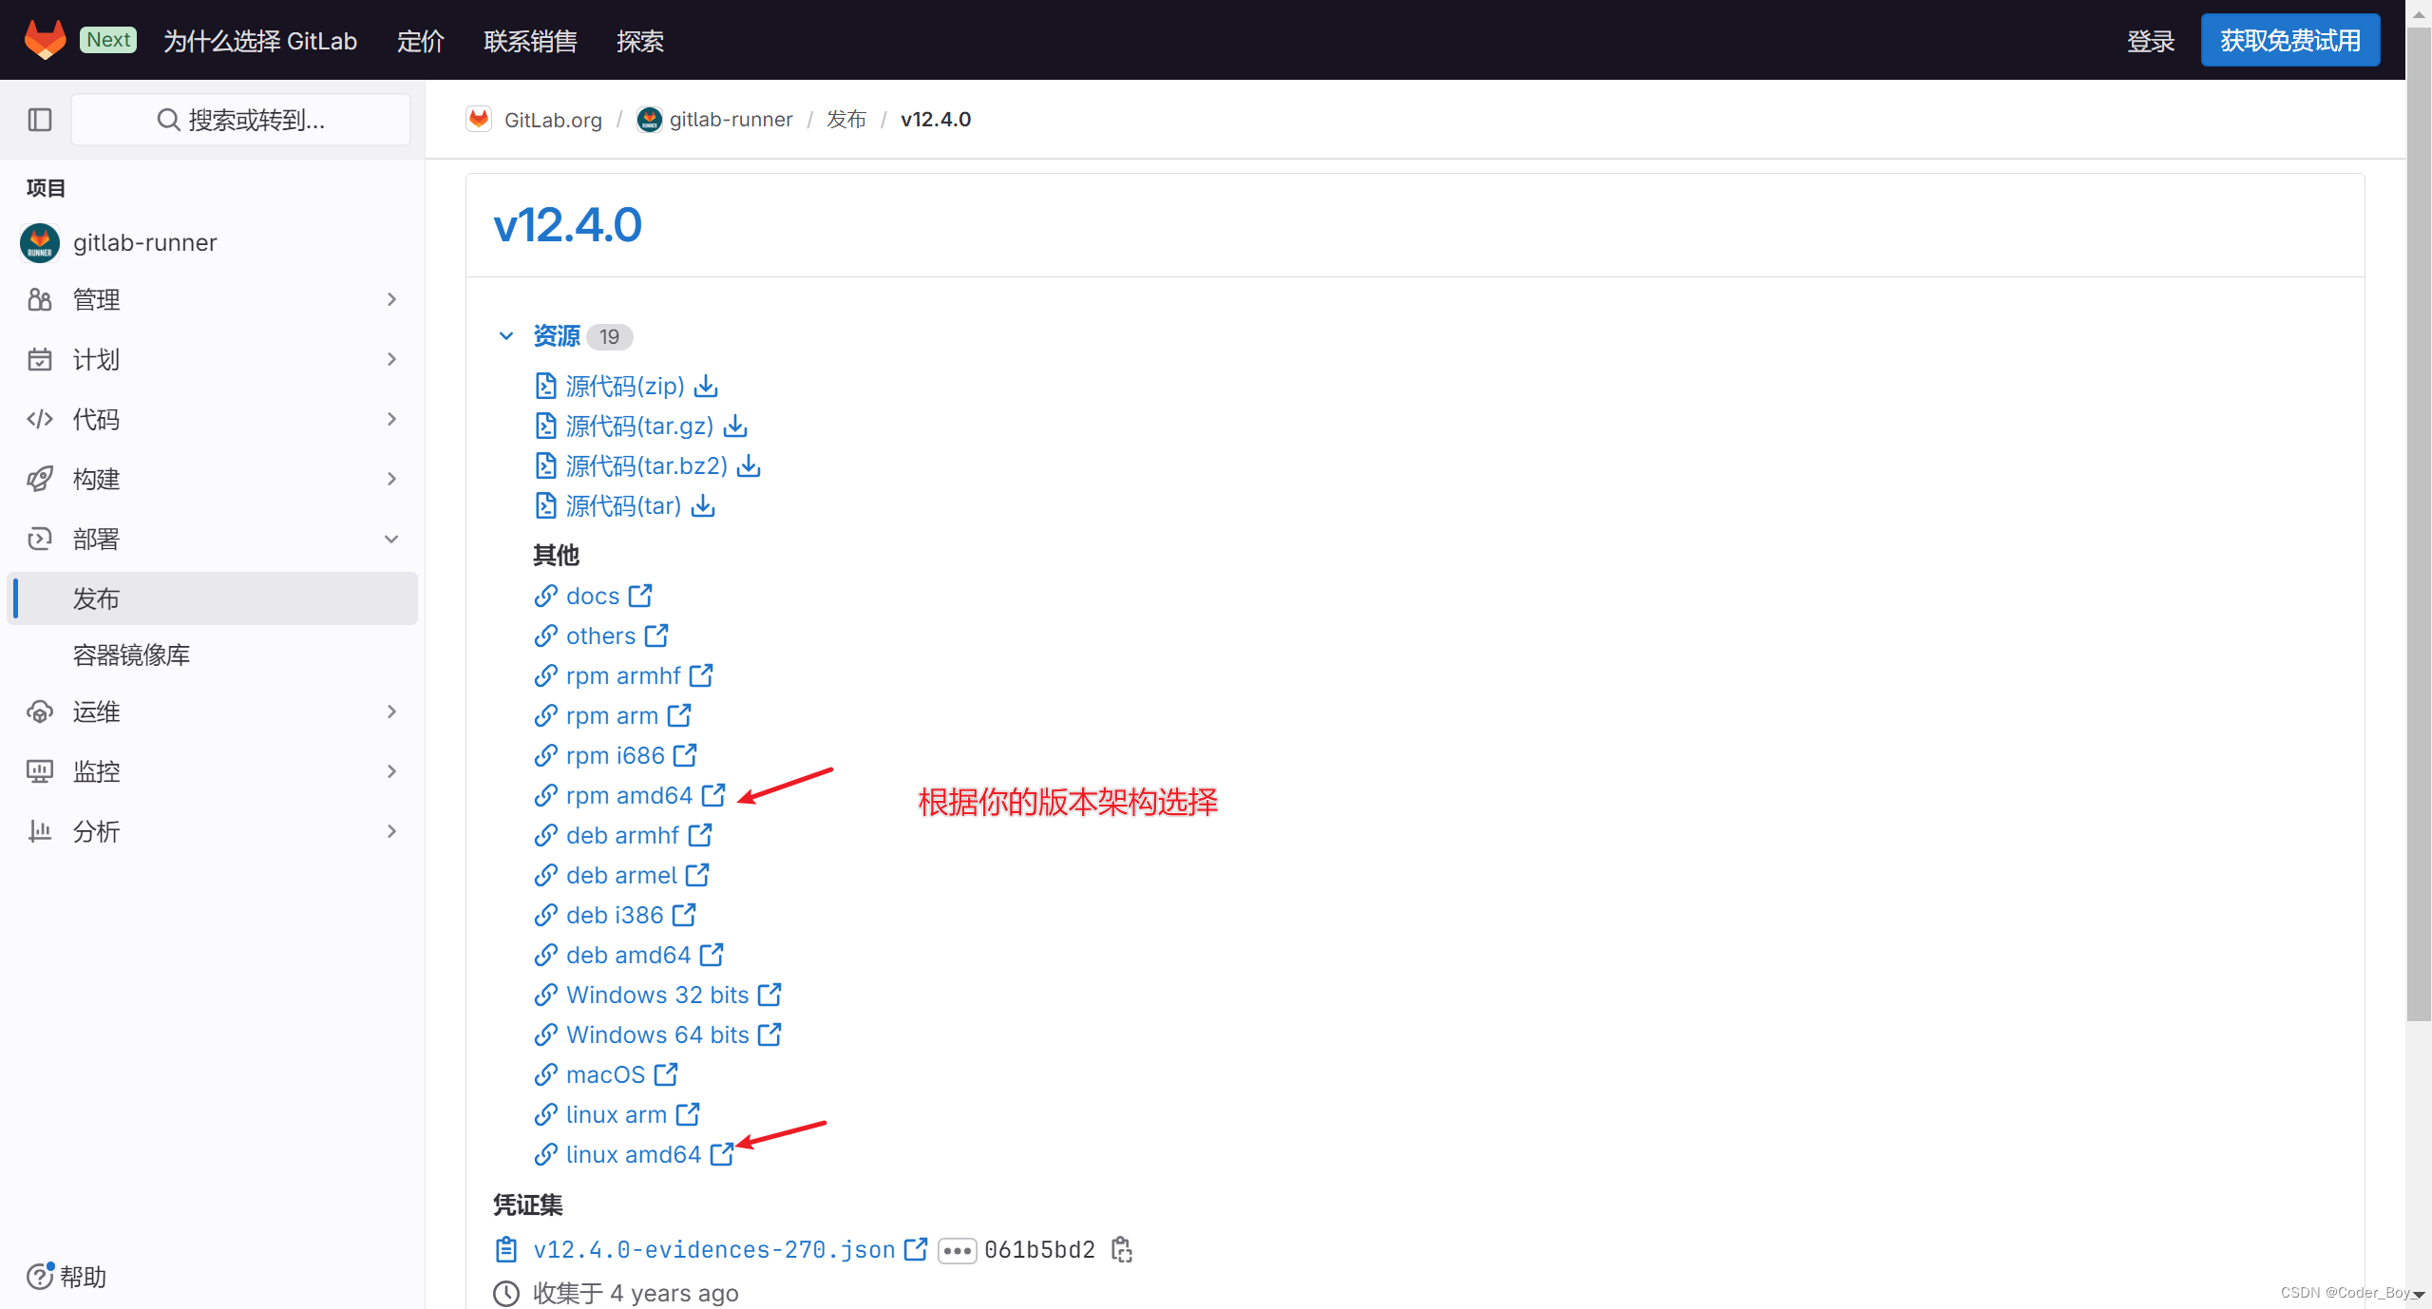This screenshot has width=2432, height=1309.
Task: Click the evidence JSON clipboard file icon
Action: point(506,1250)
